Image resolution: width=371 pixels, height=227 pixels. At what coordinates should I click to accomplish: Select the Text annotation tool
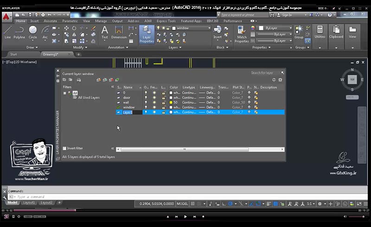[x=105, y=32]
